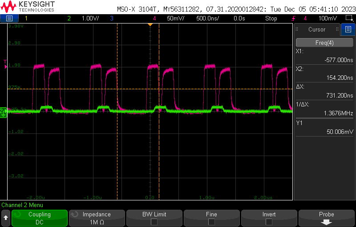Open the main menu icon at top-left
The height and width of the screenshot is (227, 356).
9,18
